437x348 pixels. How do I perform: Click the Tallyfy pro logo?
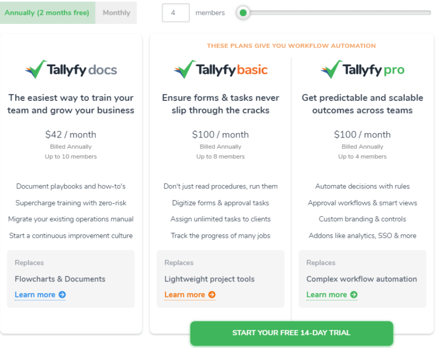(362, 70)
